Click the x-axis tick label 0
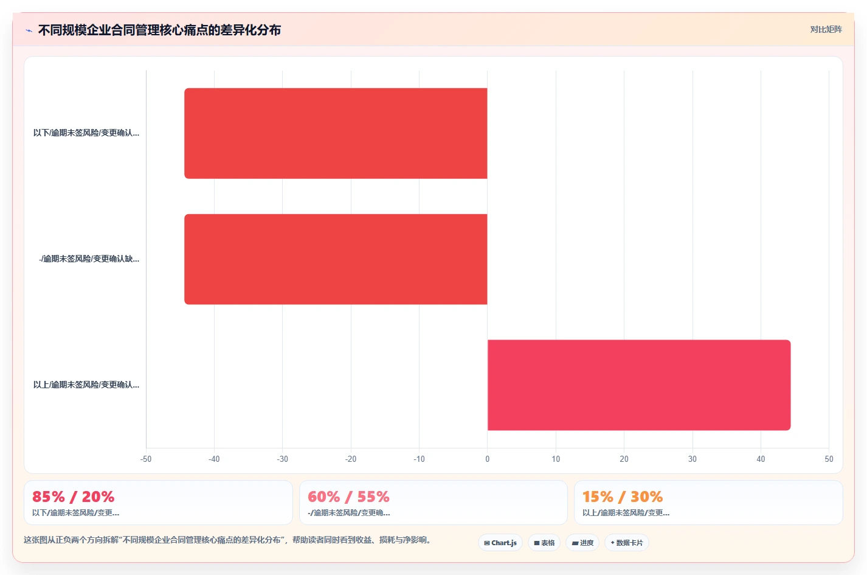867x575 pixels. (488, 459)
